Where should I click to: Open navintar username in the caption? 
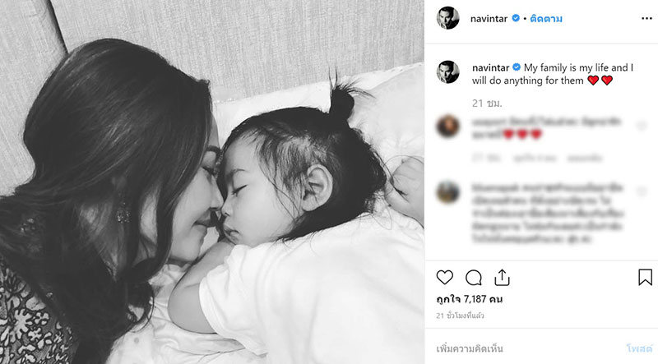click(490, 67)
